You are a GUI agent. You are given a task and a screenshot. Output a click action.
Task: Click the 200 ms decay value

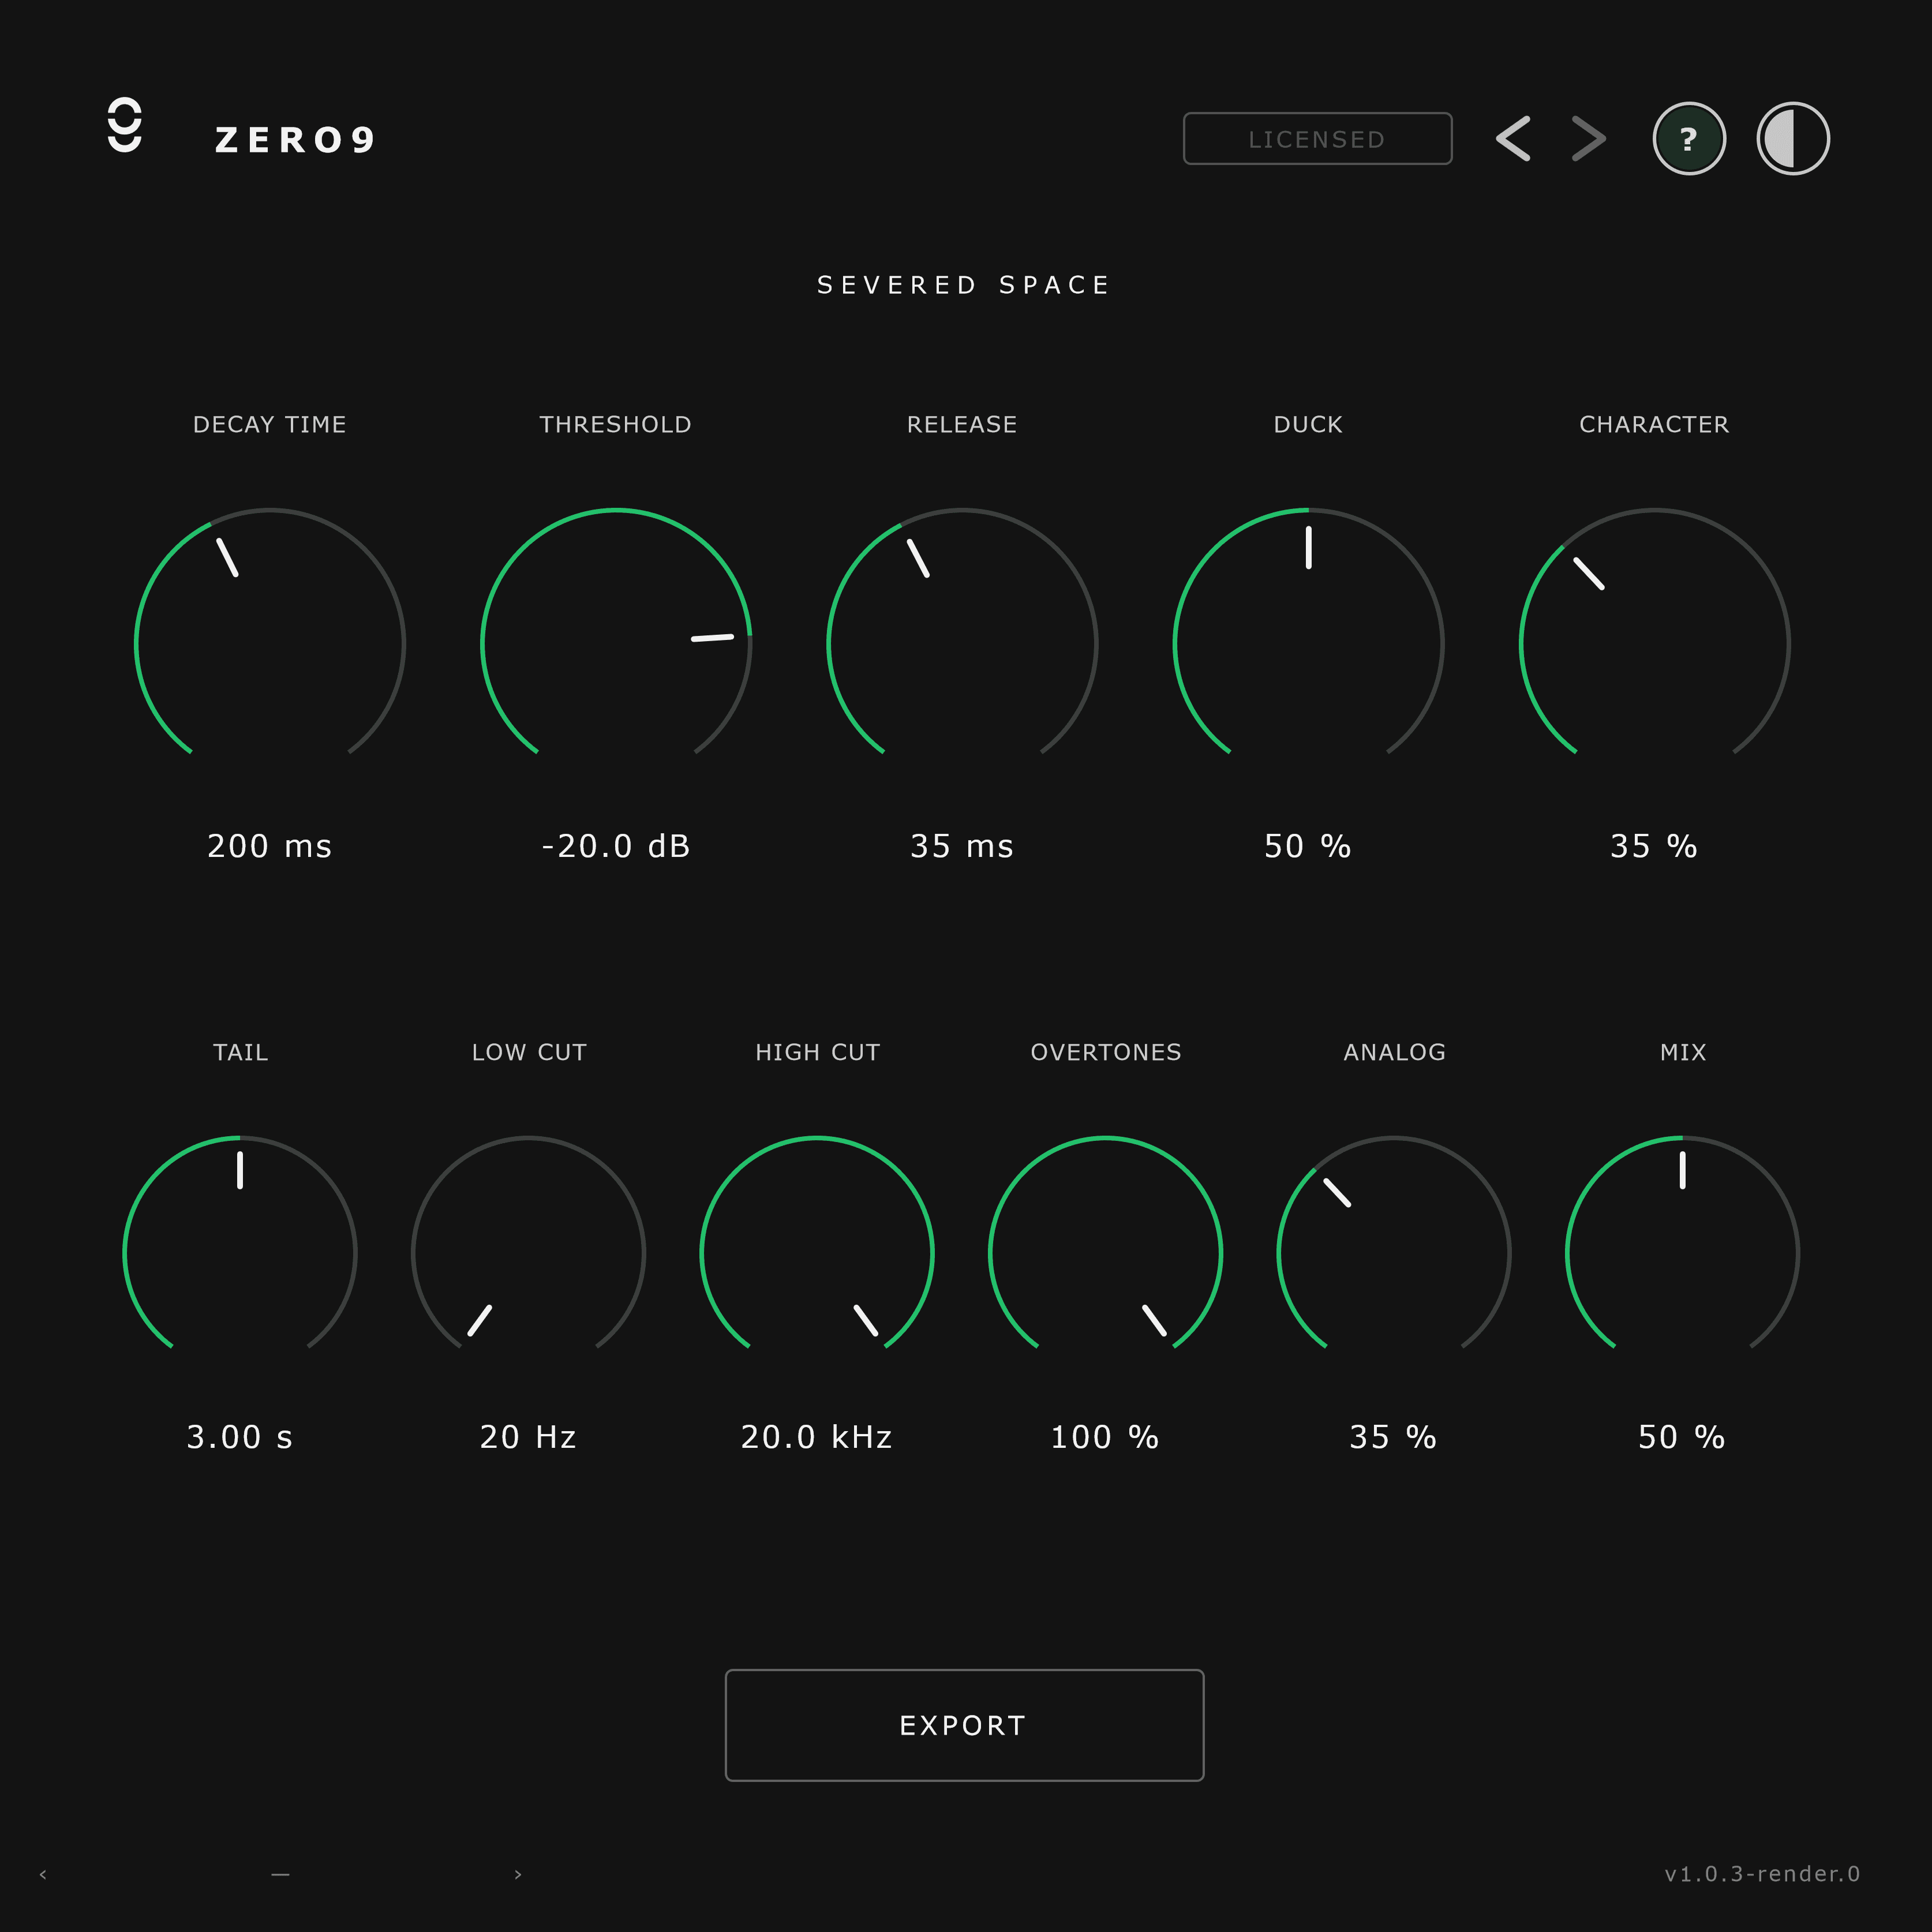[270, 846]
